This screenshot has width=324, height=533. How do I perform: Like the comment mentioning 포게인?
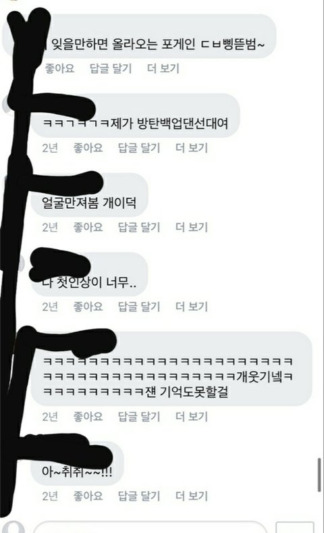pos(59,68)
